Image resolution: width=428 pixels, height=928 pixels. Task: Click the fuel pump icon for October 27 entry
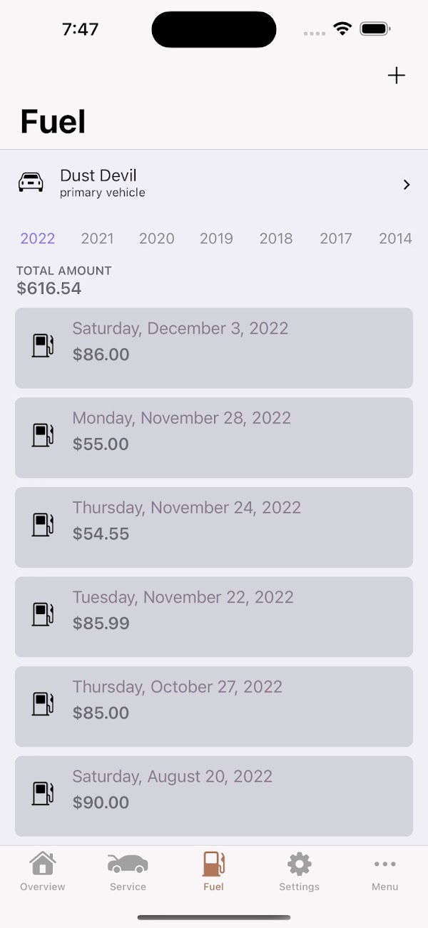pos(43,704)
